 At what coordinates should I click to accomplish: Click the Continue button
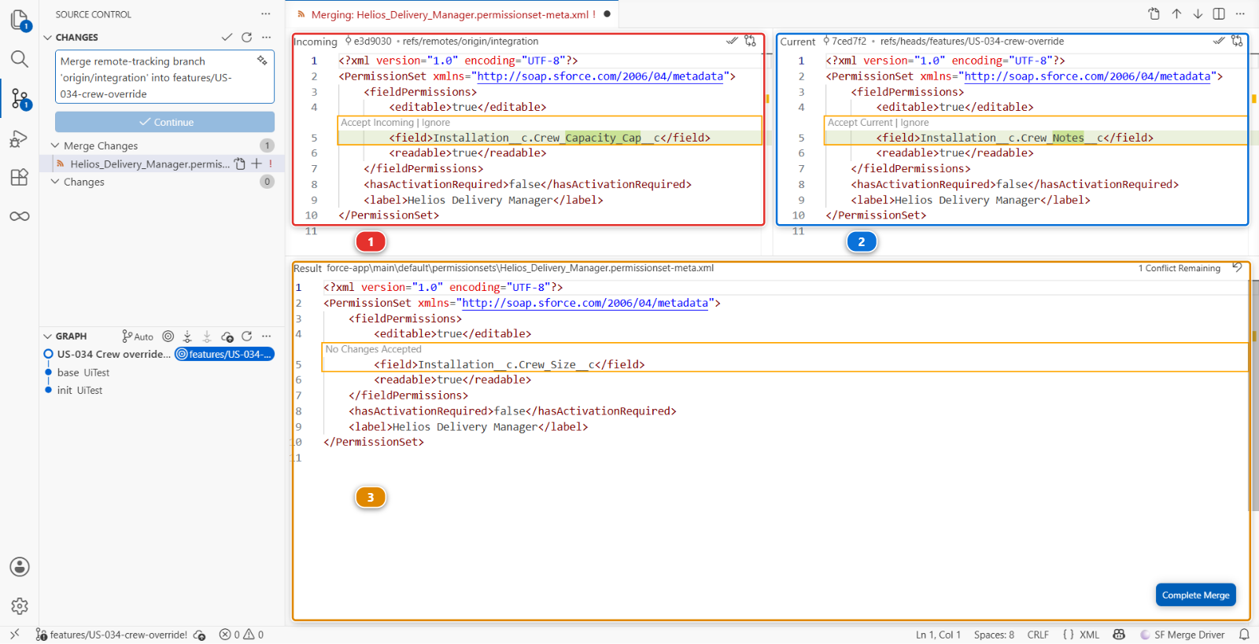point(165,122)
